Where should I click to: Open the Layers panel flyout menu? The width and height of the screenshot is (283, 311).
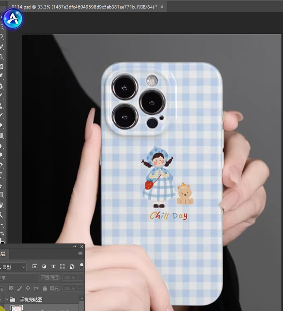[80, 254]
